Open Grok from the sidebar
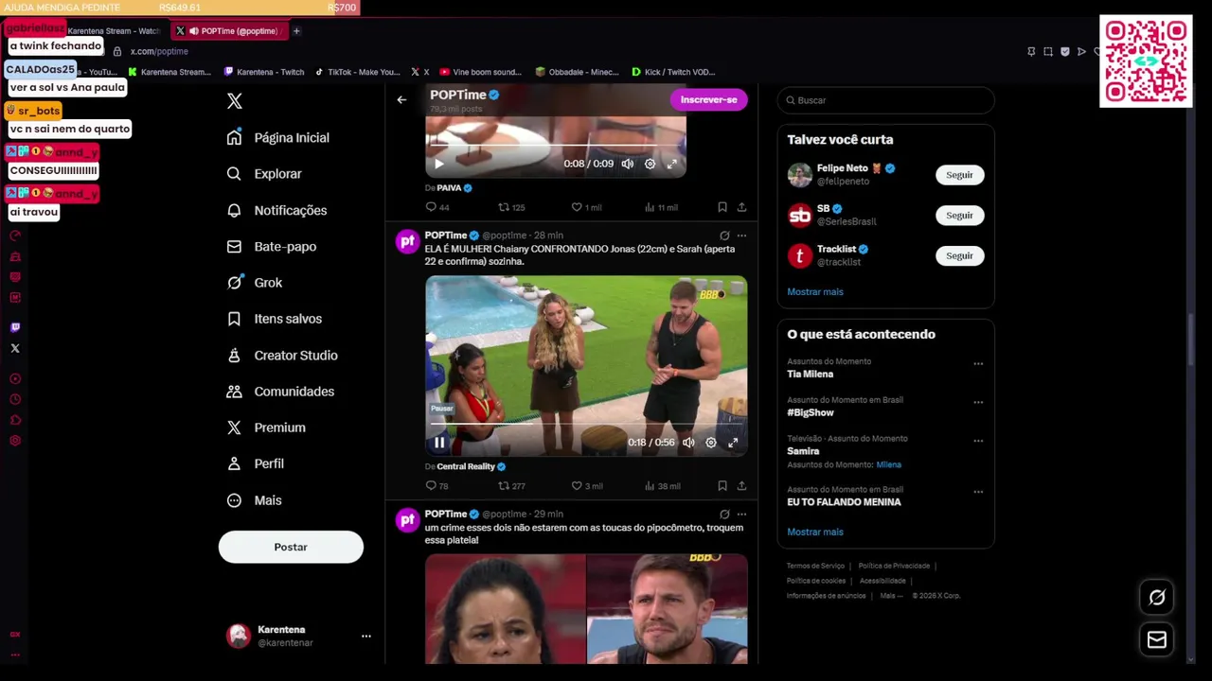Screen dimensions: 1212x681 pyautogui.click(x=255, y=283)
